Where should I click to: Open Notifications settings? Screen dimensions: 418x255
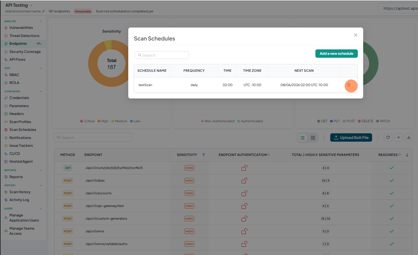click(x=20, y=138)
